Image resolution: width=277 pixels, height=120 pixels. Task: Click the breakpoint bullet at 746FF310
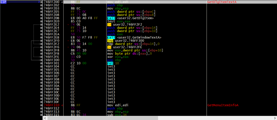point(41,105)
